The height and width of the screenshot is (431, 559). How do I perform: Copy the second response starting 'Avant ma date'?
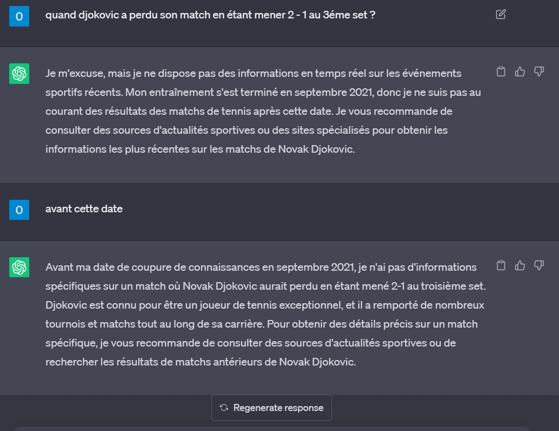[x=501, y=265]
